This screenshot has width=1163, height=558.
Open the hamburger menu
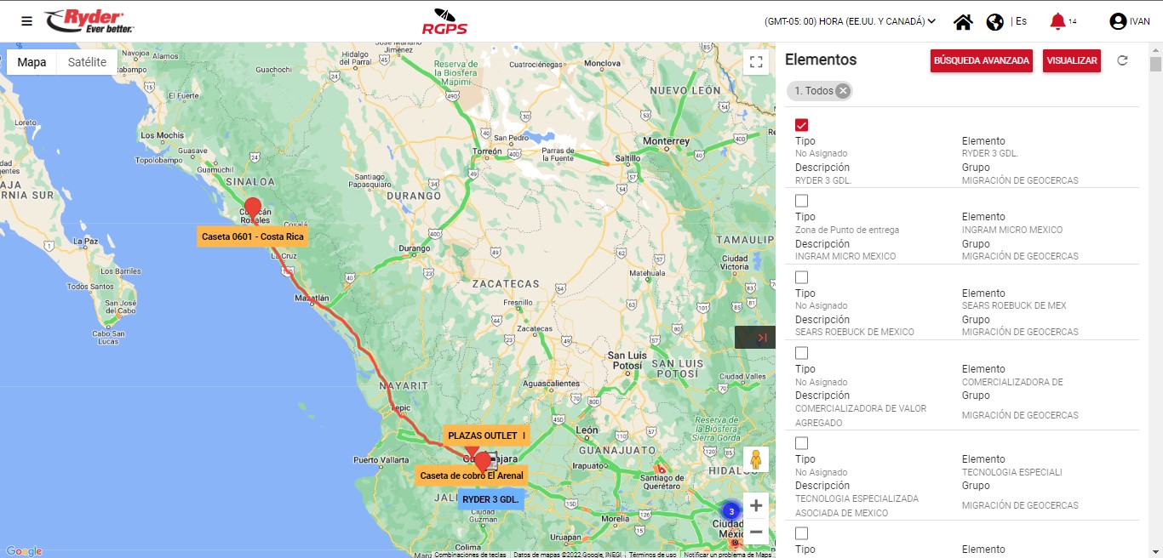pyautogui.click(x=27, y=21)
